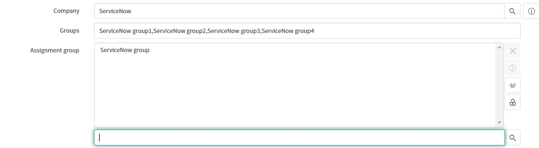Focus the Company text field
The image size is (539, 148).
pyautogui.click(x=299, y=11)
